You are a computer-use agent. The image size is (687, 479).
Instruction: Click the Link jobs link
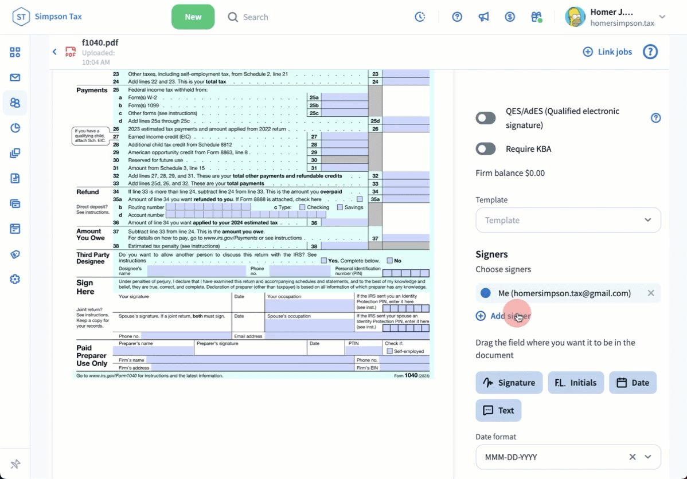[x=607, y=52]
